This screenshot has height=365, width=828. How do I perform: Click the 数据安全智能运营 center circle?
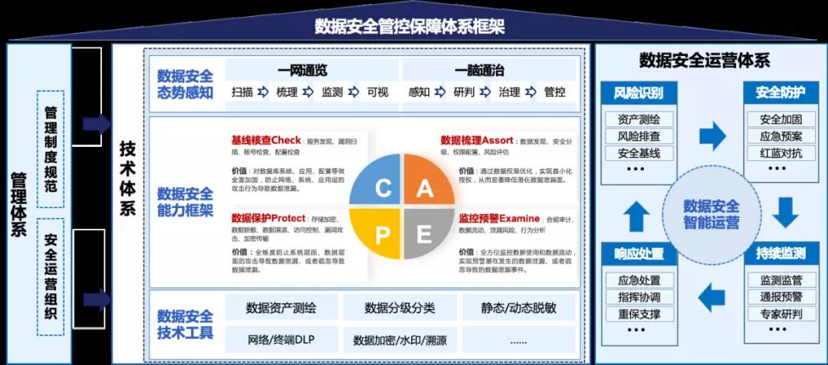711,214
